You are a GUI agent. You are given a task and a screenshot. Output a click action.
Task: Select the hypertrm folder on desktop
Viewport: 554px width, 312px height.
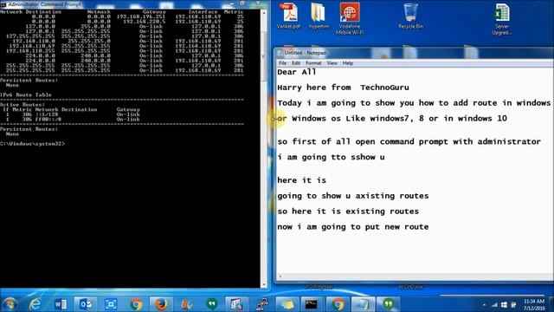click(319, 16)
